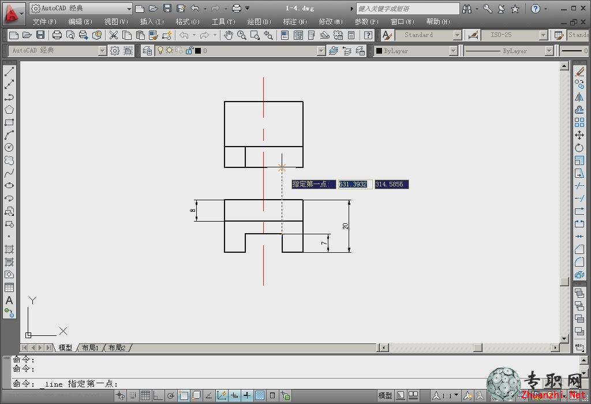Open the ByLayer color dropdown
This screenshot has width=591, height=404.
(x=454, y=51)
